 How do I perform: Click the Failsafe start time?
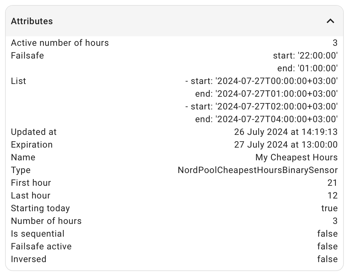(x=305, y=55)
